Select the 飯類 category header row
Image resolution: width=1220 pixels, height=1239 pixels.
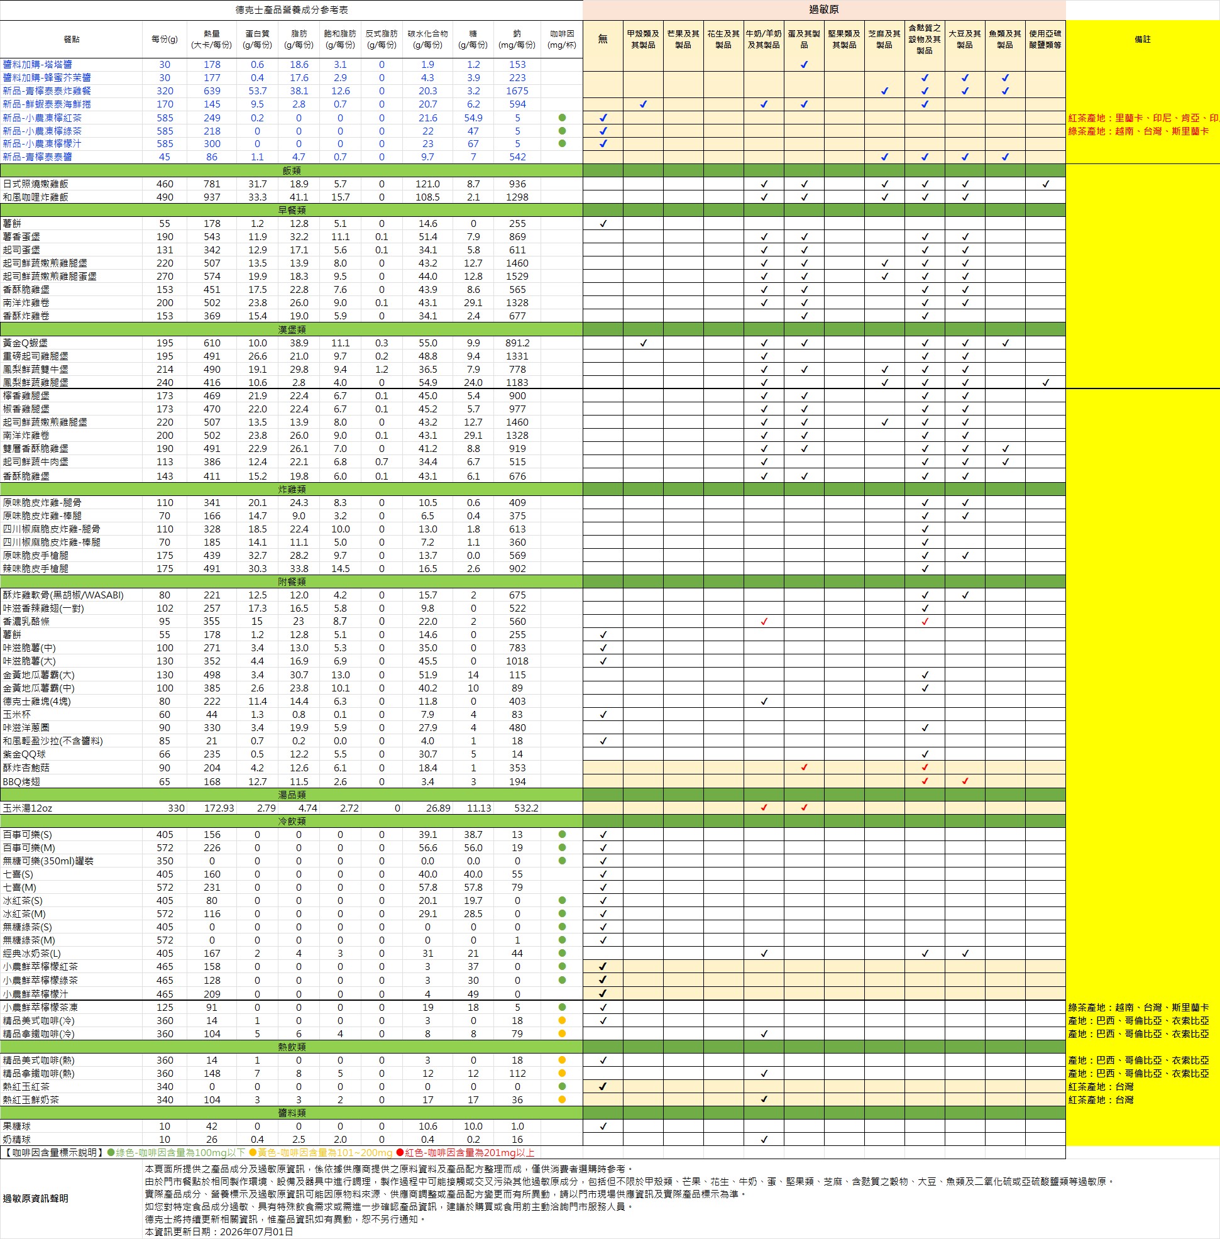292,170
